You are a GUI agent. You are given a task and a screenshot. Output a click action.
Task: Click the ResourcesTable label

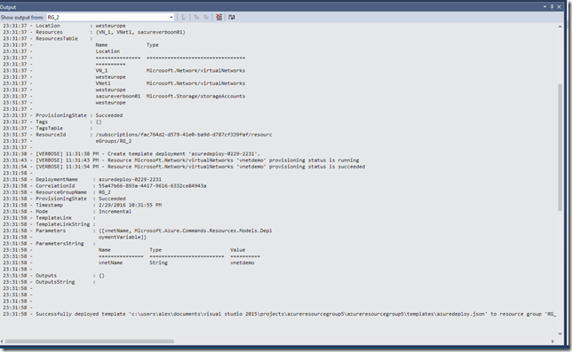click(57, 39)
